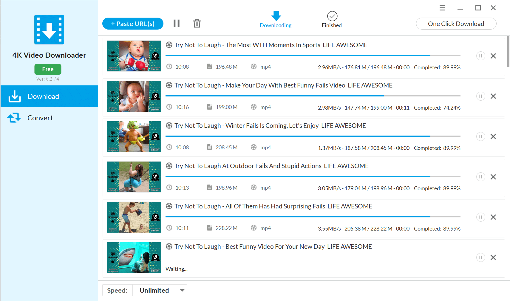510x301 pixels.
Task: Cancel the Winter Fails download with its X icon
Action: pyautogui.click(x=494, y=136)
